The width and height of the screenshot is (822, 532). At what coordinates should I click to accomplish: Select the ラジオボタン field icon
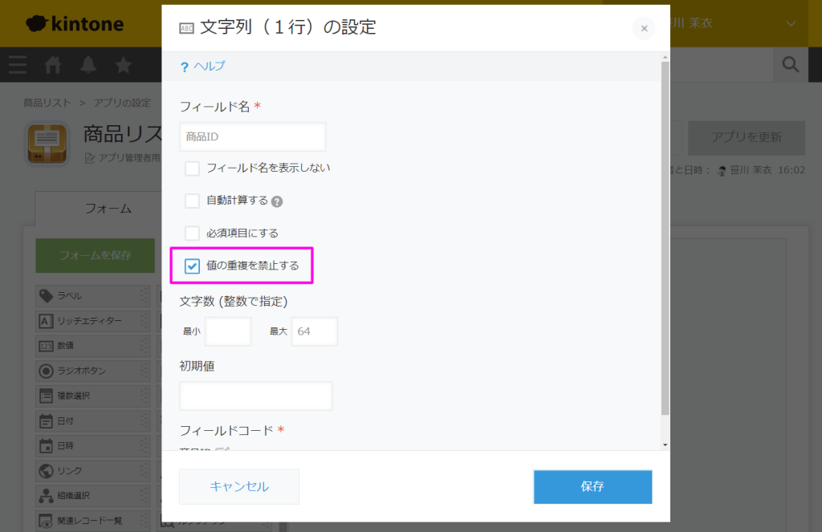click(46, 371)
